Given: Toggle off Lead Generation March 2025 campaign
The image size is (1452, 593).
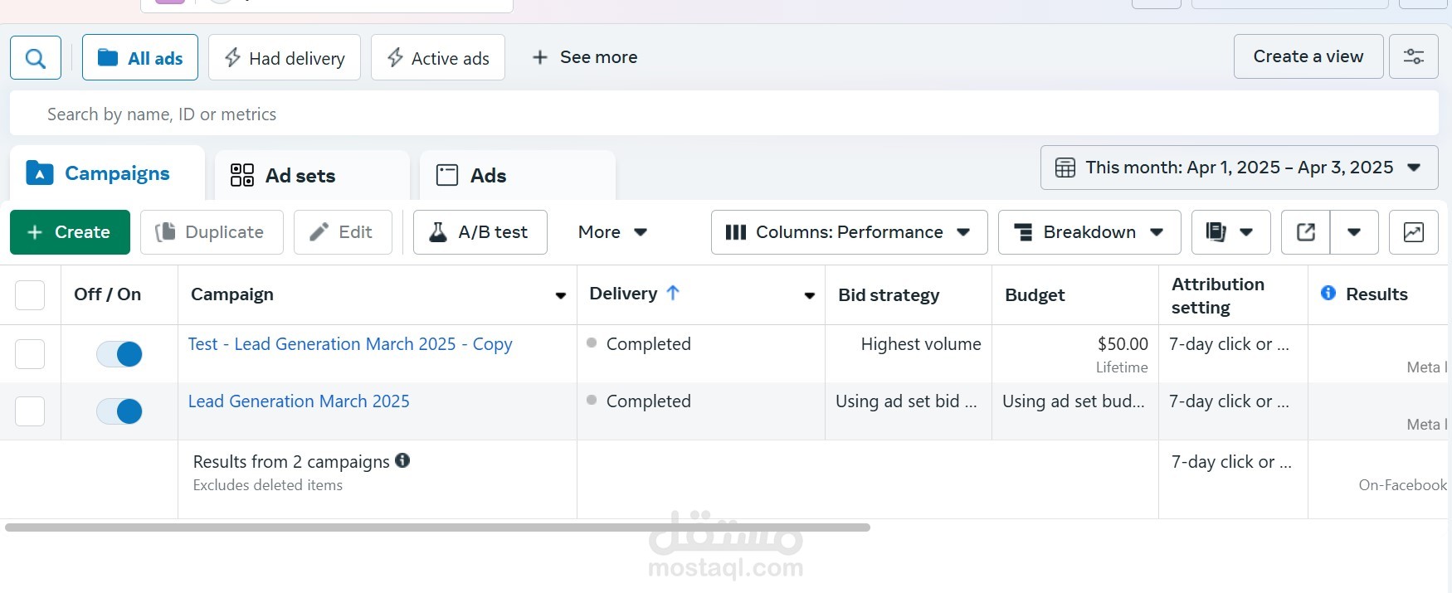Looking at the screenshot, I should 119,411.
